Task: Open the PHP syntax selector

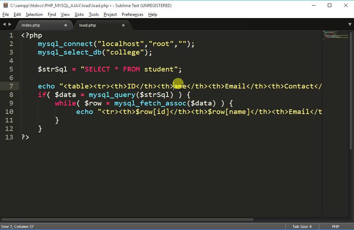Action: pyautogui.click(x=335, y=226)
